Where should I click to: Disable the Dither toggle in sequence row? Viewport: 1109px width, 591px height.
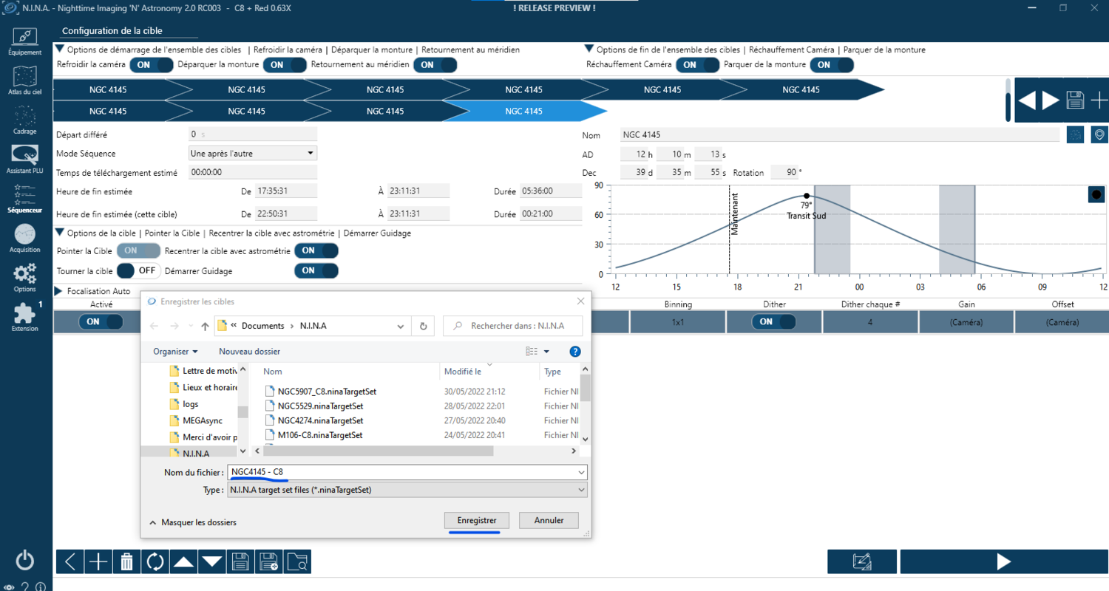tap(773, 322)
